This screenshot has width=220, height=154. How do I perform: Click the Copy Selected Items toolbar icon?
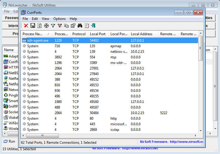pos(66,26)
